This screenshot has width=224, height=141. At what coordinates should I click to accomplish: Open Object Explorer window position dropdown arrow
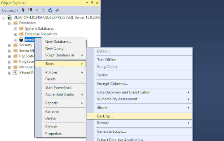(x=87, y=3)
